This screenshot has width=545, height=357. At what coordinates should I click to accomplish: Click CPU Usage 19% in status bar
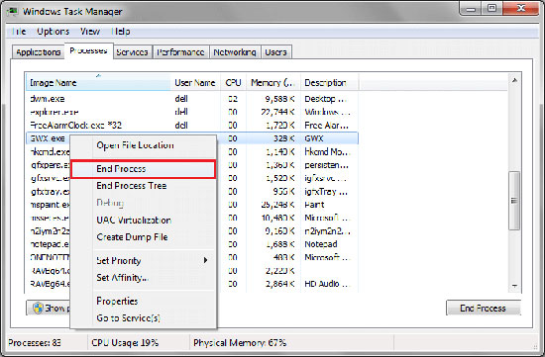click(x=125, y=343)
